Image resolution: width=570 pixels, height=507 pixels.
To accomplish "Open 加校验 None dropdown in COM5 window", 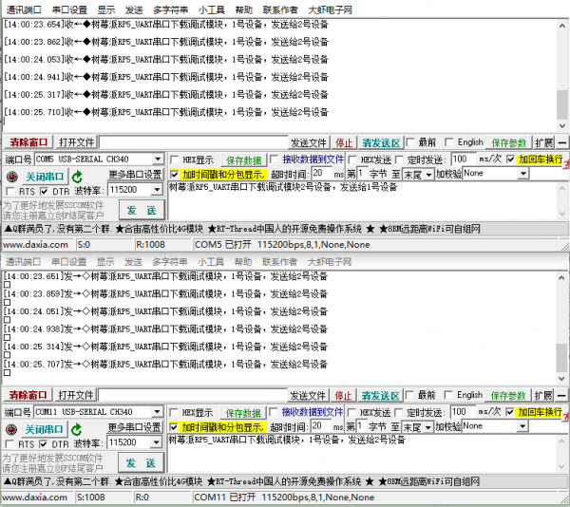I will coord(522,174).
